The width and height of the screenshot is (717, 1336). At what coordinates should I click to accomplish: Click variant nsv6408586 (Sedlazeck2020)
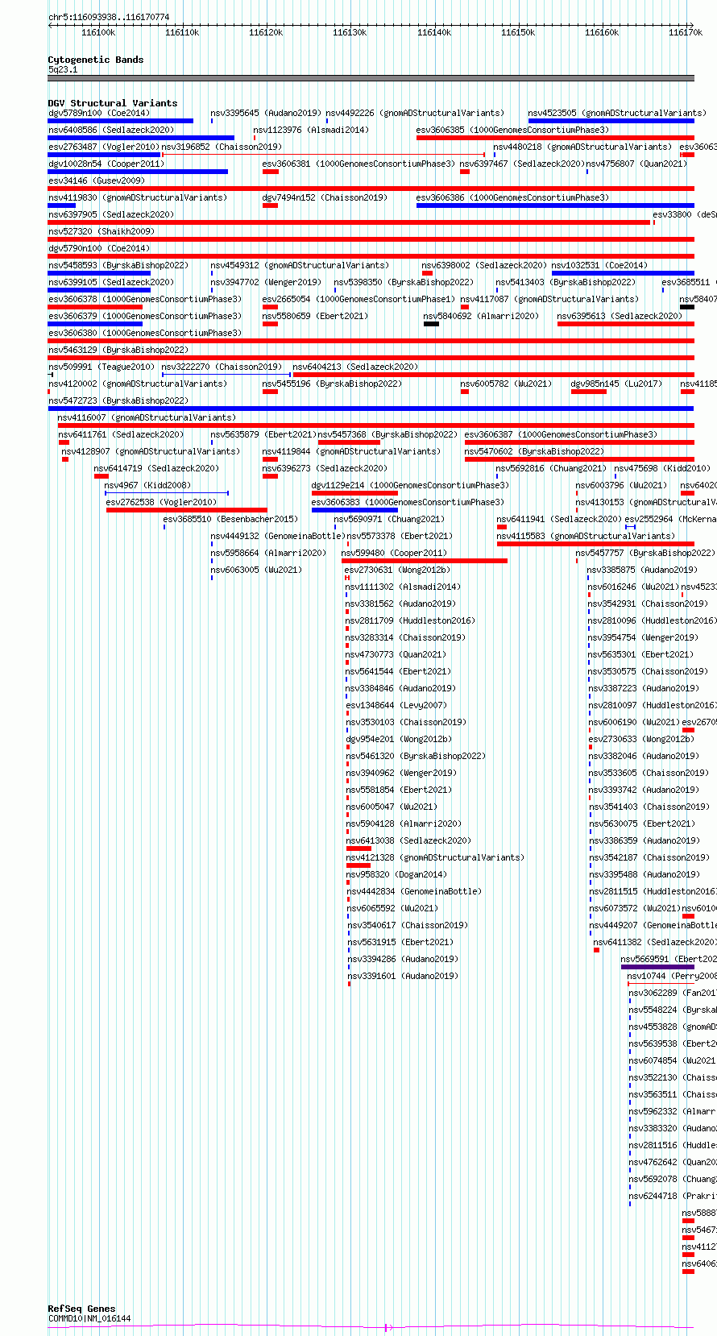[x=110, y=130]
